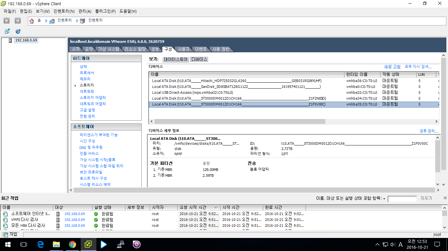Open the 인벤토리(N) menu
This screenshot has width=448, height=251.
pyautogui.click(x=64, y=11)
